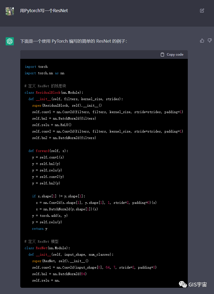Click the clipboard icon in code header
This screenshot has height=294, width=214.
(162, 55)
